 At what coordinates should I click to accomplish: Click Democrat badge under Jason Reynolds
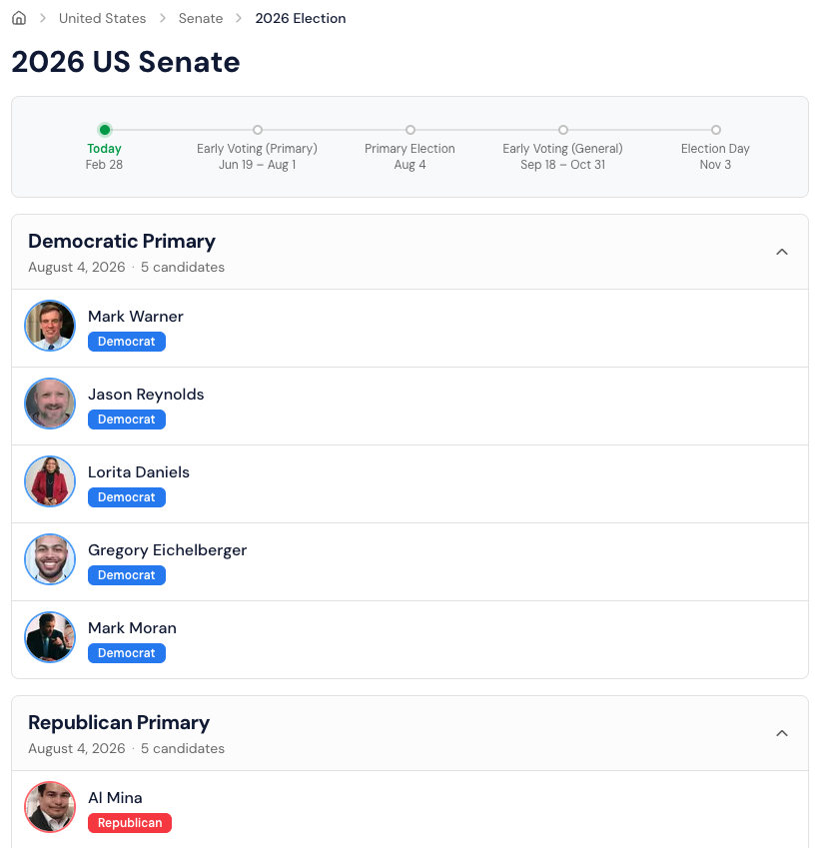[127, 420]
